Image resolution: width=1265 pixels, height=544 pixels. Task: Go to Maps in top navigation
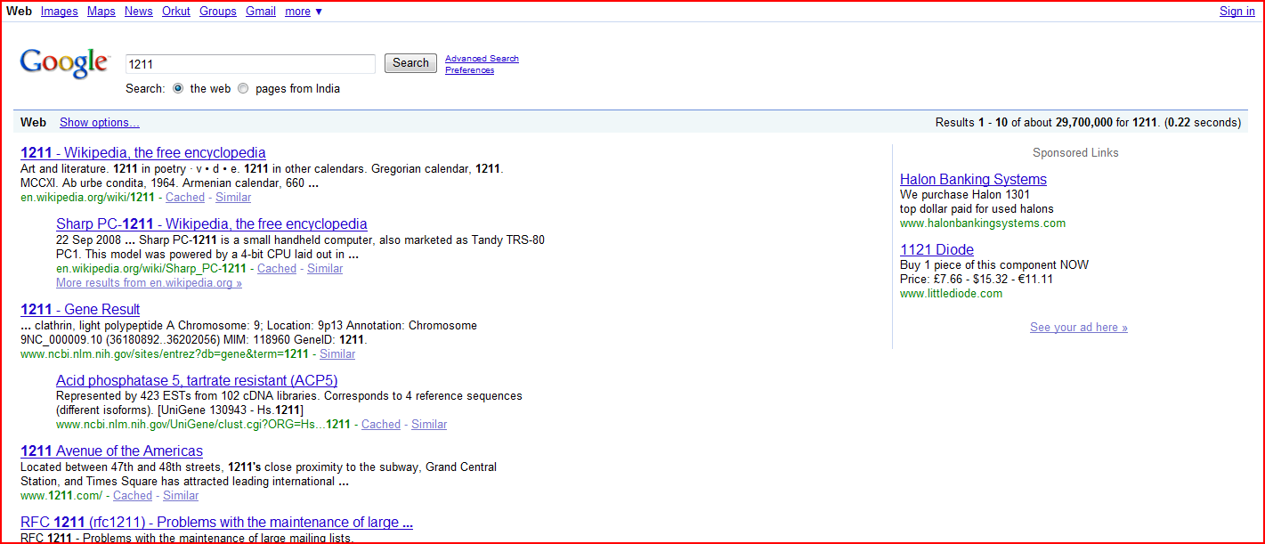point(101,12)
